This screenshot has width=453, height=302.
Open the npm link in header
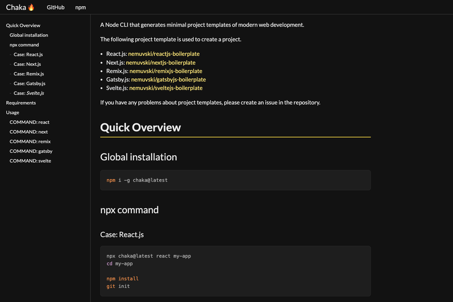[x=80, y=7]
